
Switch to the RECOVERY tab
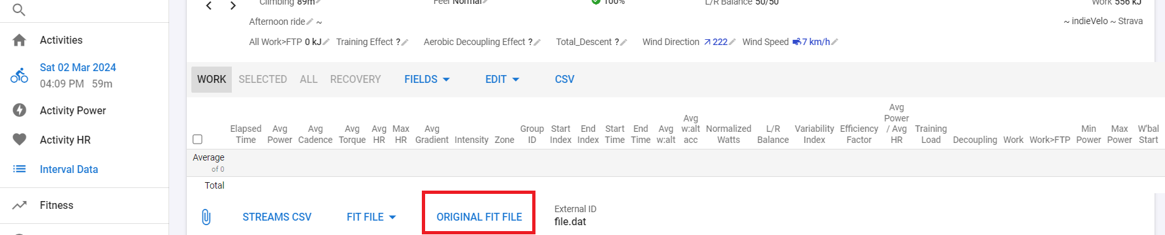[355, 79]
